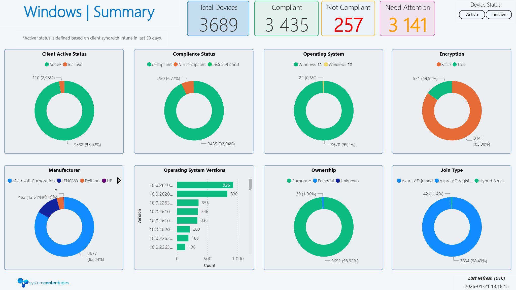This screenshot has height=290, width=516.
Task: Expand hidden manufacturers using the legend arrow
Action: pyautogui.click(x=119, y=181)
